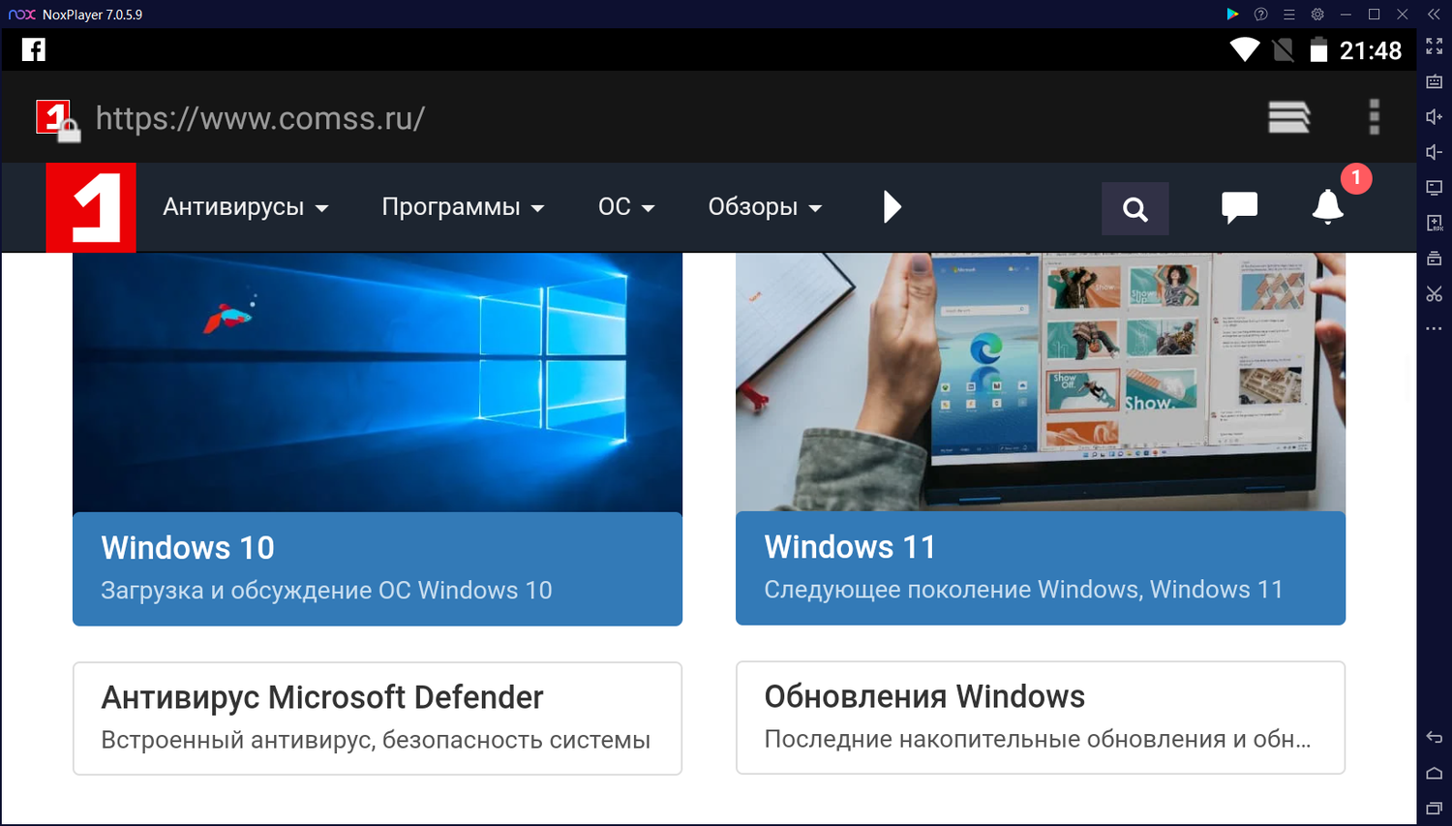Open the site search

point(1135,208)
